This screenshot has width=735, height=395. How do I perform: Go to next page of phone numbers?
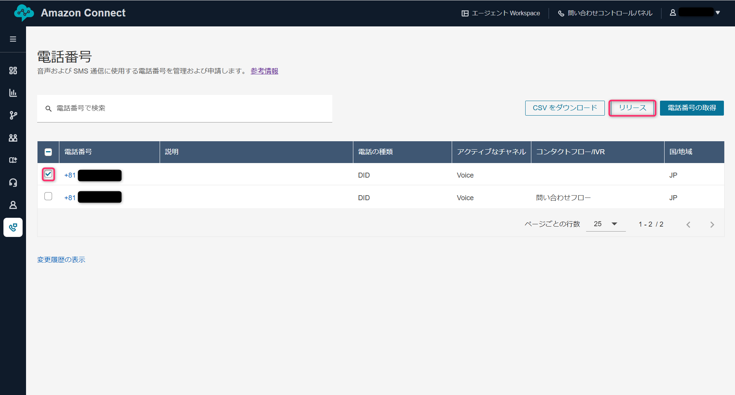[712, 225]
